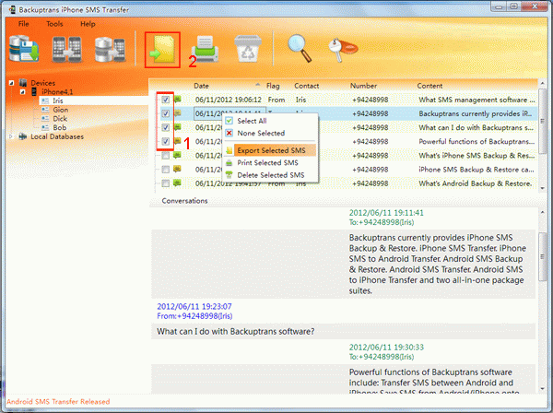Viewport: 553px width, 413px height.
Task: Click the red X icon beside None Selected
Action: [229, 133]
